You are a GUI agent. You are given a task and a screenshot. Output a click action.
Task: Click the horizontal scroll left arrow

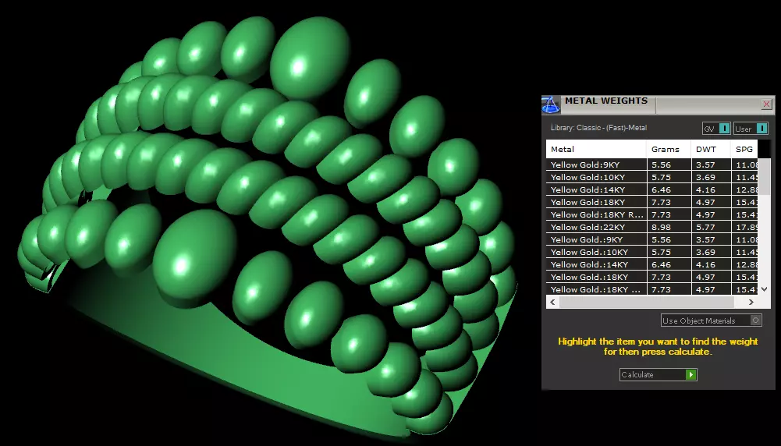coord(552,302)
